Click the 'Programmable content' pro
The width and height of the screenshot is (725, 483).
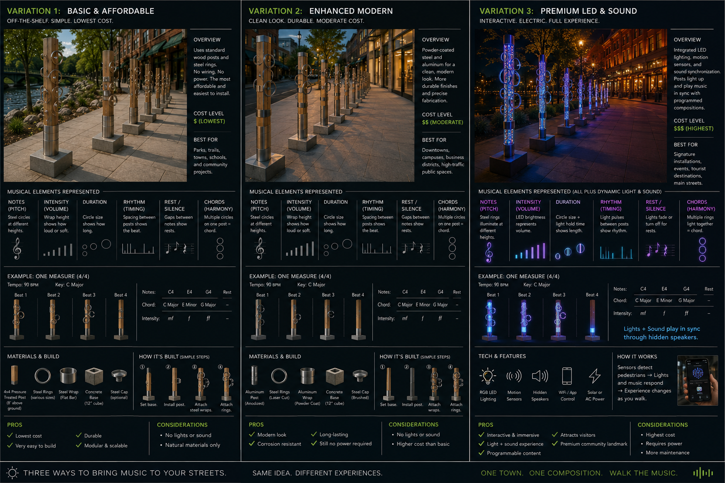[514, 453]
